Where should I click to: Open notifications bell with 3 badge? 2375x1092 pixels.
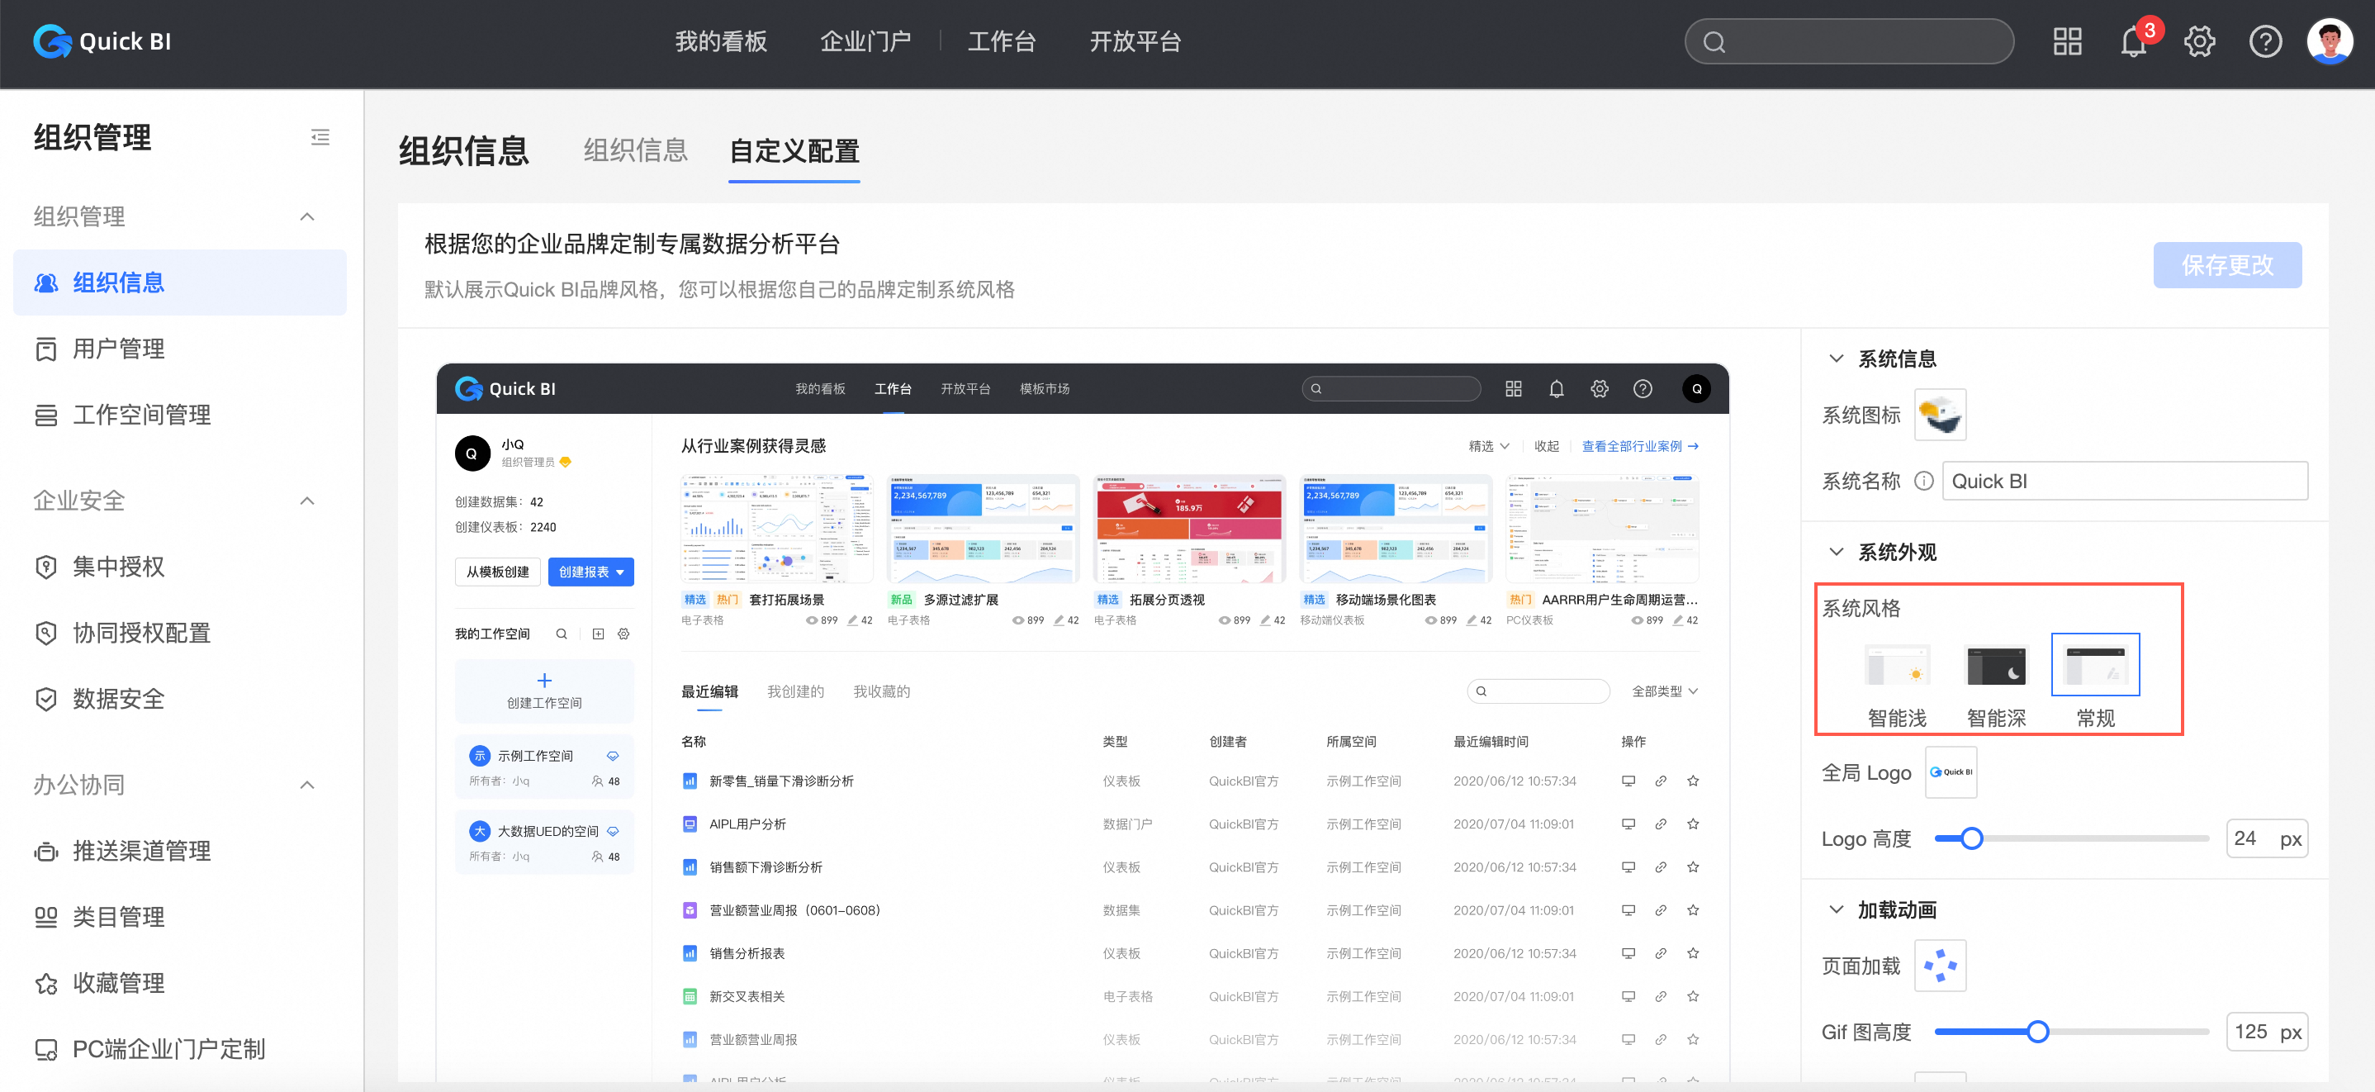(x=2133, y=41)
